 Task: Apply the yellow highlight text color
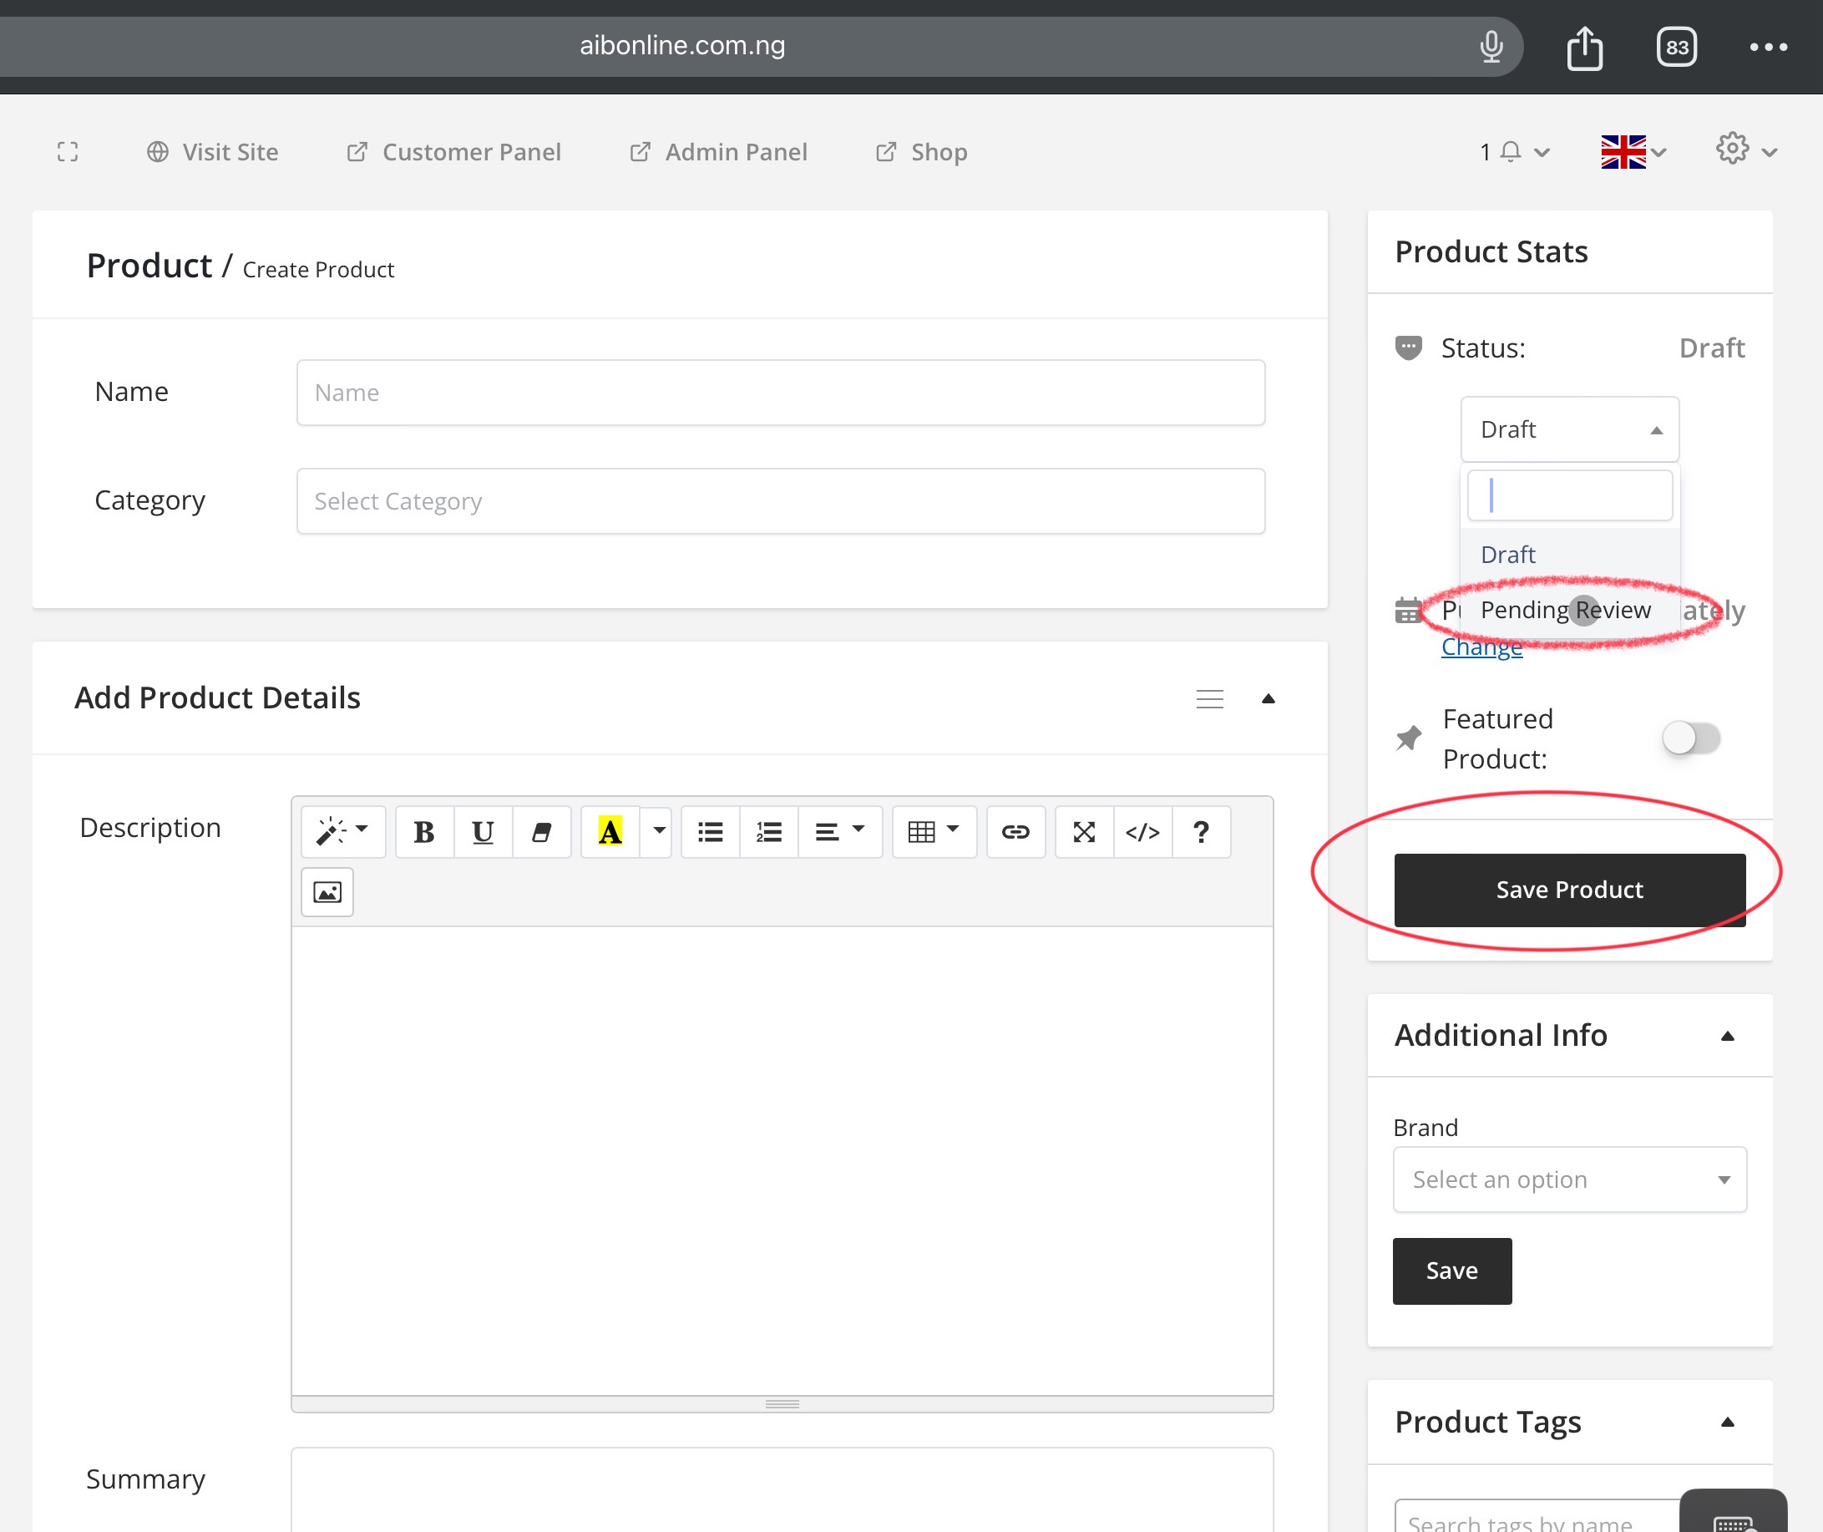pyautogui.click(x=610, y=832)
